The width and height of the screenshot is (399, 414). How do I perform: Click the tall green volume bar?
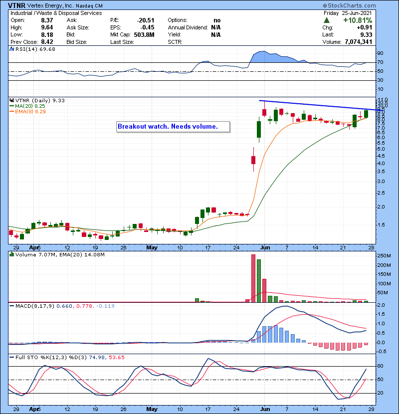pyautogui.click(x=259, y=281)
